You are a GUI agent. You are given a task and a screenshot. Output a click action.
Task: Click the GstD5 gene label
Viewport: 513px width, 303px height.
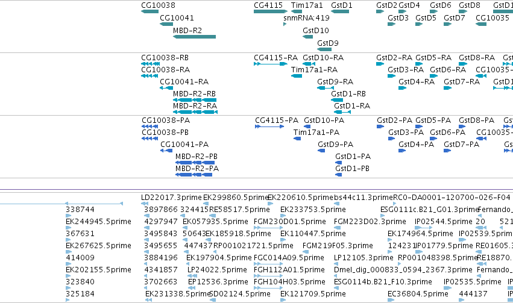tap(426, 17)
